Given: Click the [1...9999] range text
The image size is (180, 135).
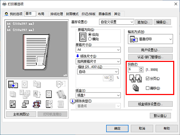Looking at the screenshot, I should pos(152,69).
